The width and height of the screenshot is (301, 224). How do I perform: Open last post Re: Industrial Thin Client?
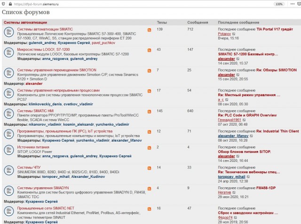tap(277, 131)
